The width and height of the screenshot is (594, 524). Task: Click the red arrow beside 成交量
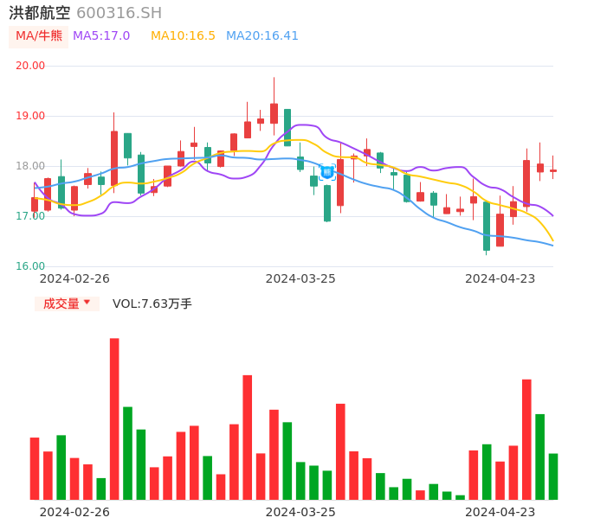coord(87,303)
